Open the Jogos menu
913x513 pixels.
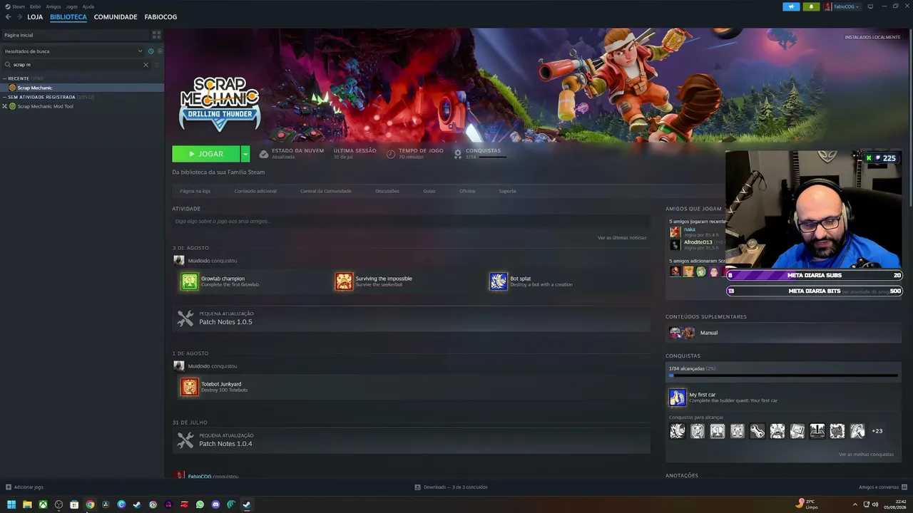(x=71, y=6)
